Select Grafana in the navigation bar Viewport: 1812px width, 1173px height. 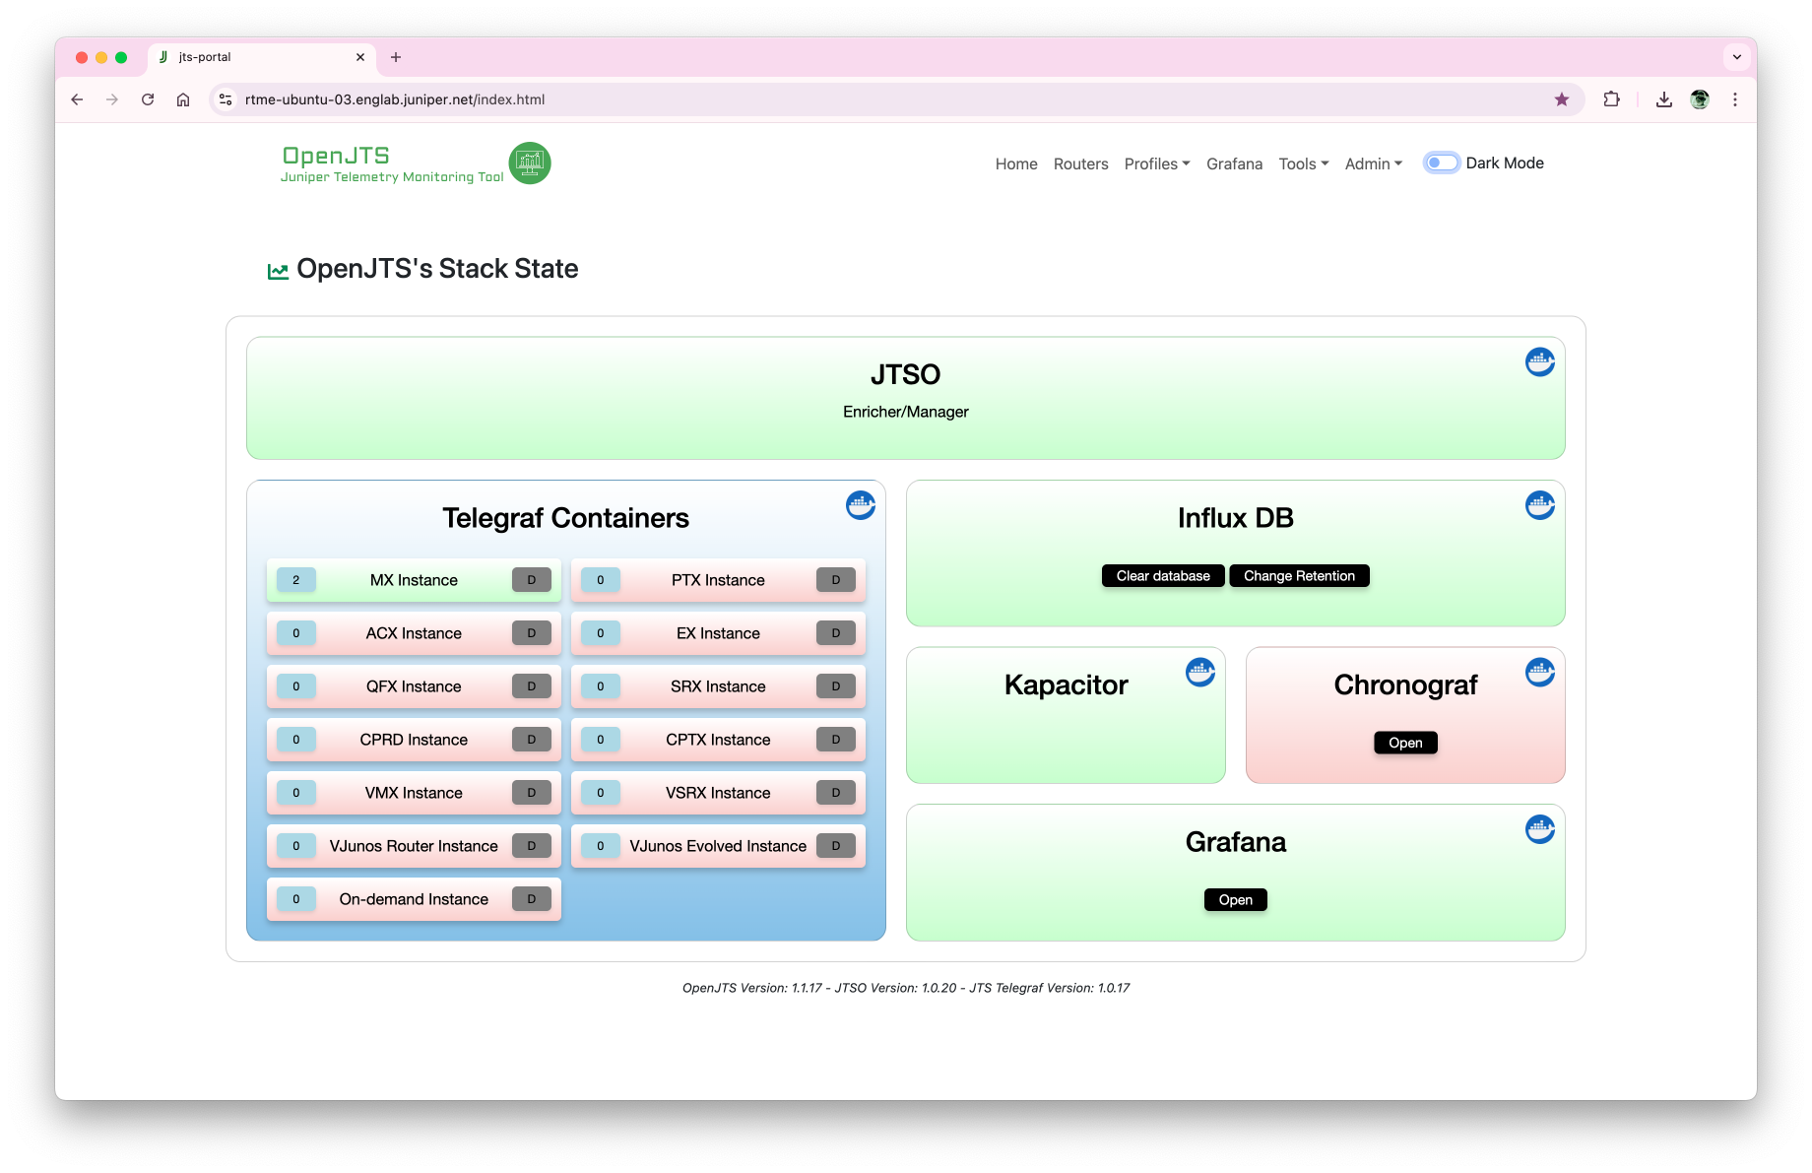(1234, 164)
